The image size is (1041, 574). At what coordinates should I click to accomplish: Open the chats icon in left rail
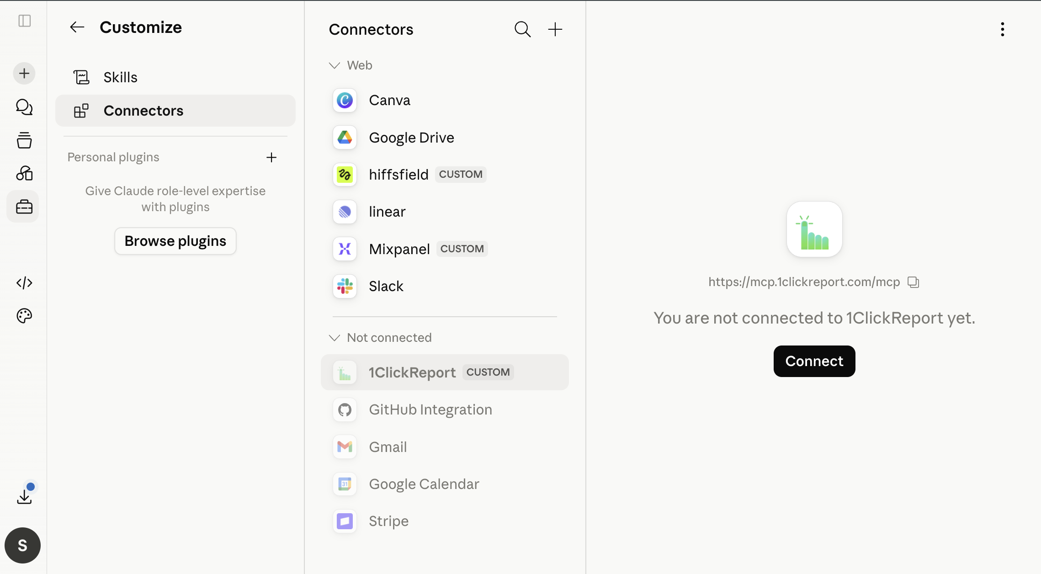[24, 107]
